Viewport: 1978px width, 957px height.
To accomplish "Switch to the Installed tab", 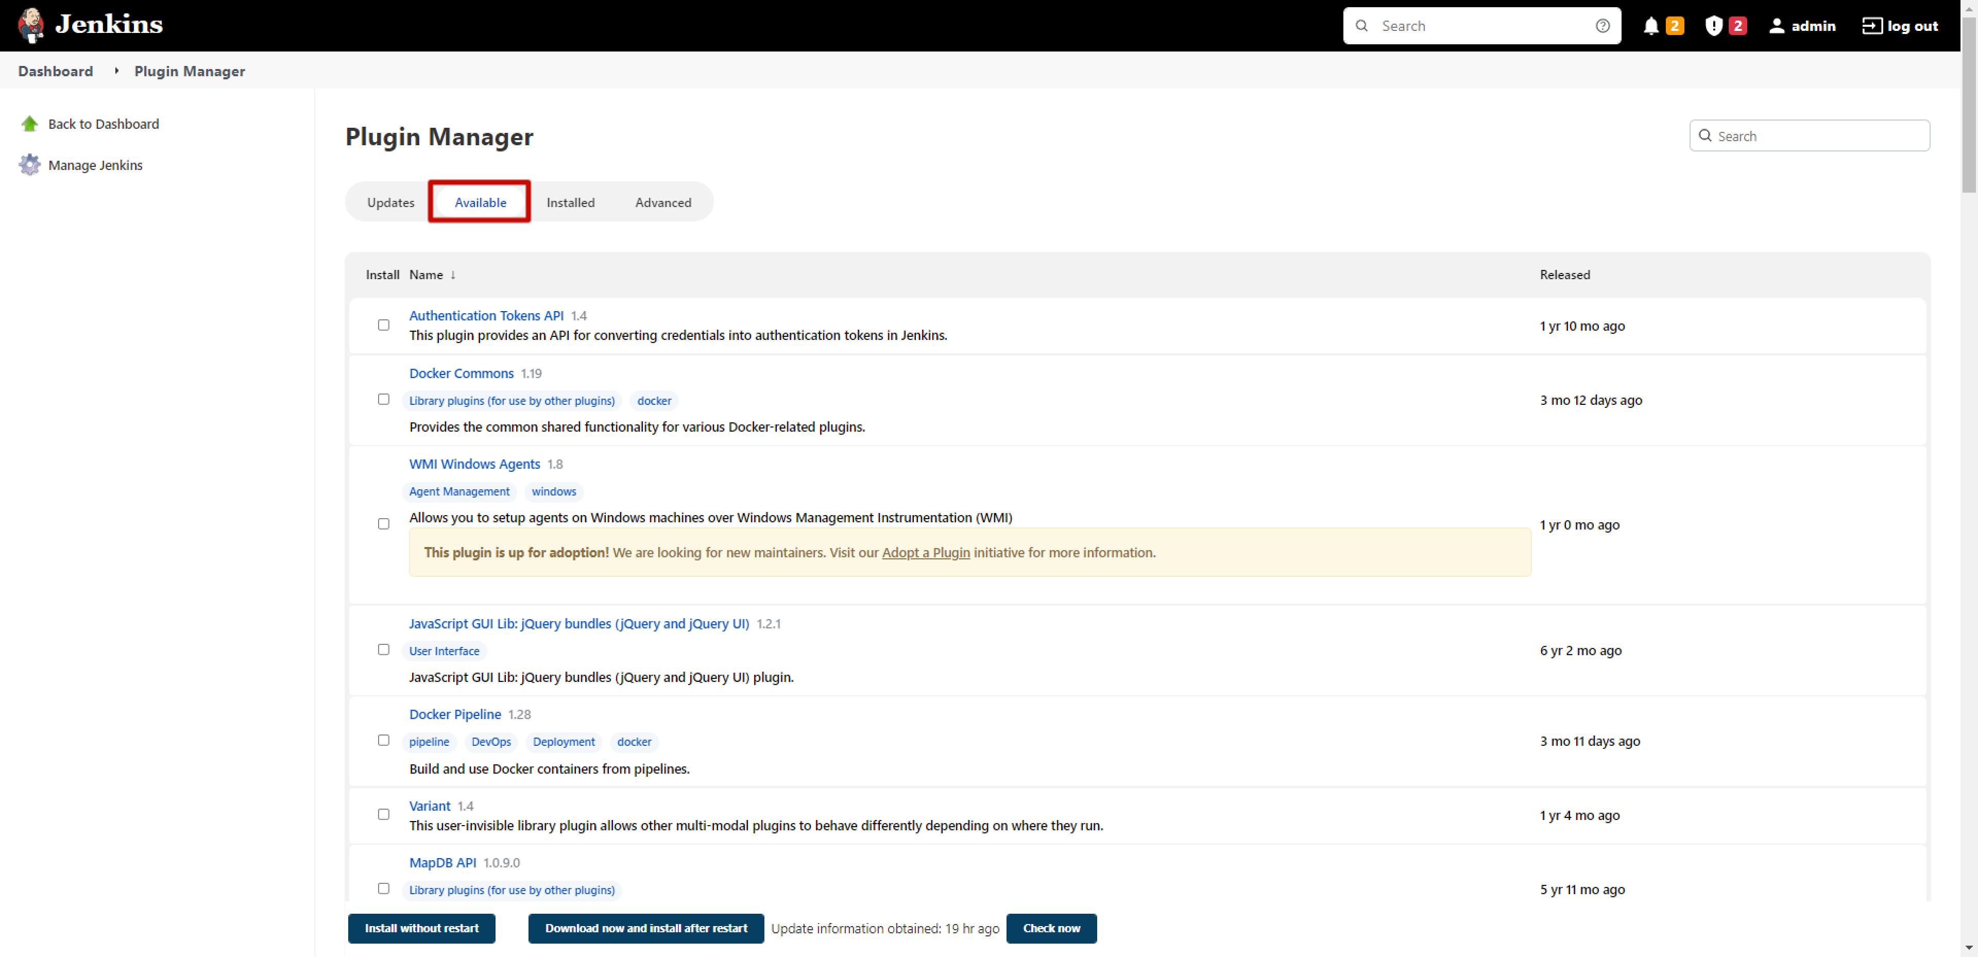I will (570, 202).
